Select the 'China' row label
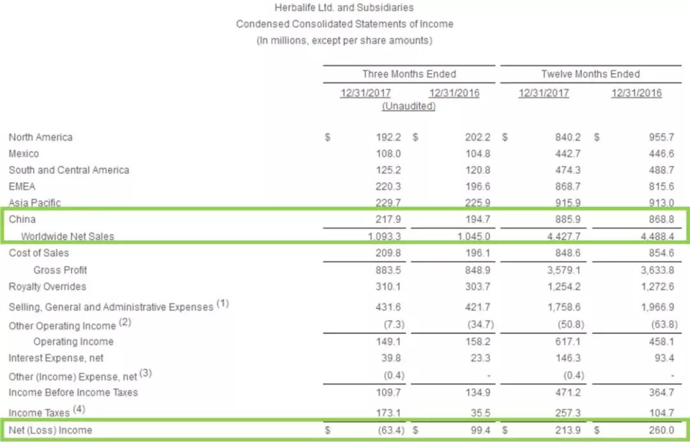690x442 pixels. [x=22, y=220]
